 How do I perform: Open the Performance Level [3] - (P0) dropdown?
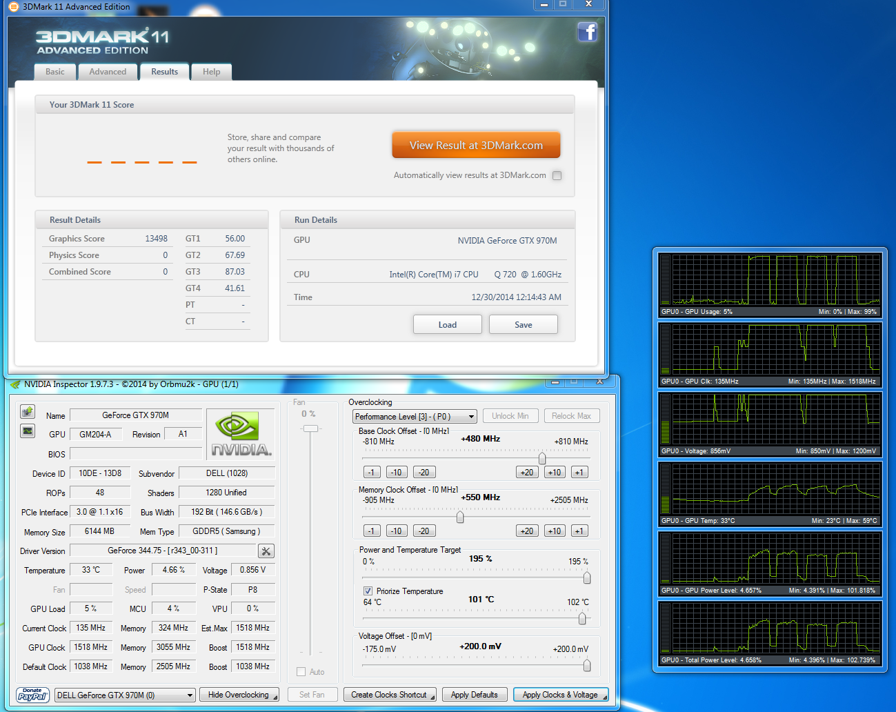(x=415, y=417)
